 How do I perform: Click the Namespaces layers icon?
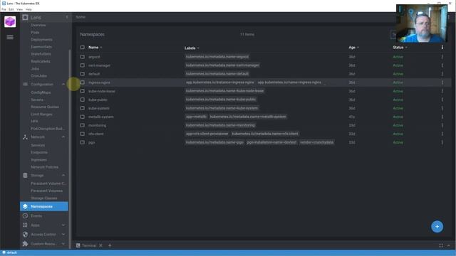(26, 206)
